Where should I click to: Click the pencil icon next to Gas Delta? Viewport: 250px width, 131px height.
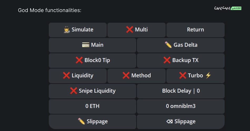(x=168, y=45)
